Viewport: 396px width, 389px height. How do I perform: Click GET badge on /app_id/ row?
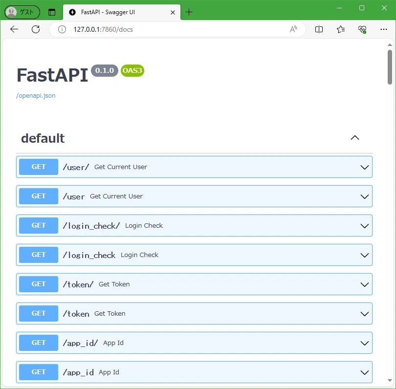point(39,343)
